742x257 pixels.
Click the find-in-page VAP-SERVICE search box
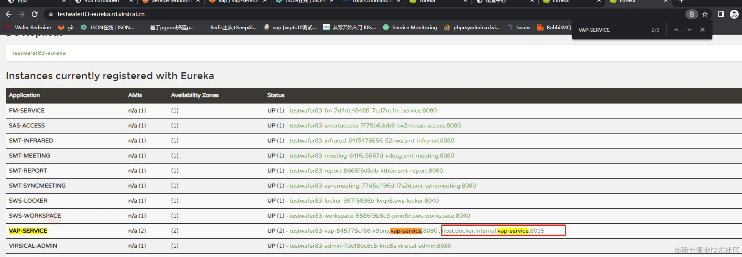611,30
